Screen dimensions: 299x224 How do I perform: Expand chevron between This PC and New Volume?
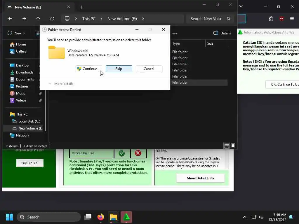pyautogui.click(x=101, y=19)
